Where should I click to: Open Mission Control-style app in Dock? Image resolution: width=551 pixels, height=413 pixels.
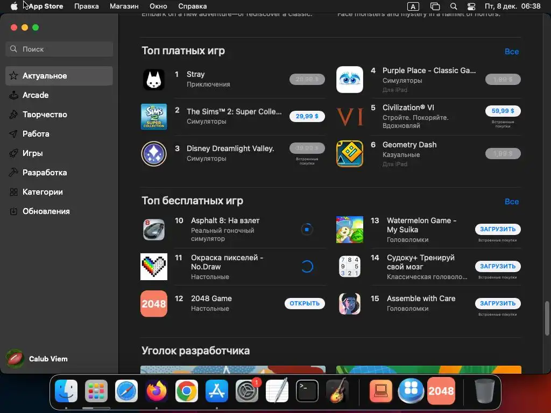(411, 391)
